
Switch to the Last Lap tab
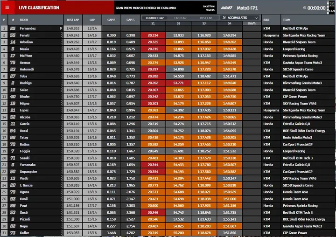180,18
